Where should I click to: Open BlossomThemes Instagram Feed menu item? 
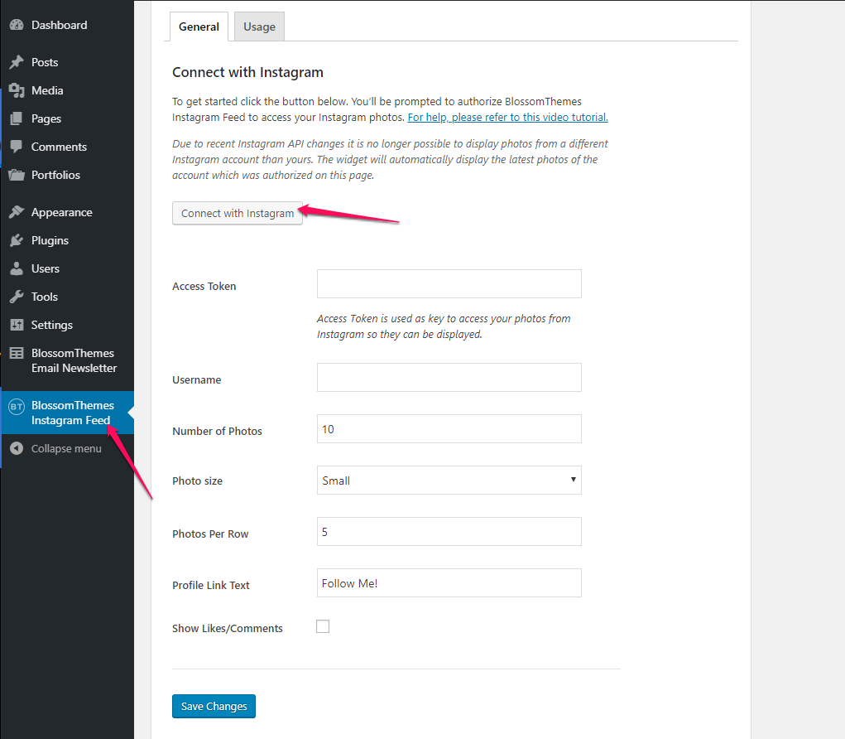(67, 413)
